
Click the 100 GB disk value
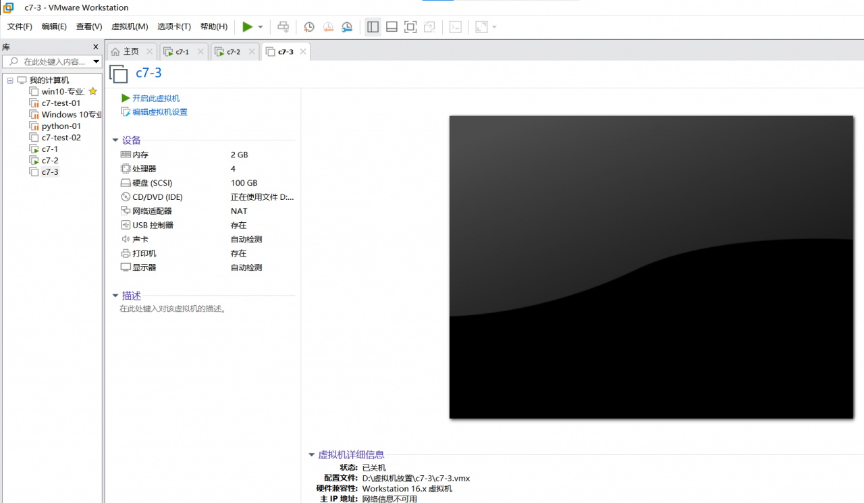click(x=244, y=183)
